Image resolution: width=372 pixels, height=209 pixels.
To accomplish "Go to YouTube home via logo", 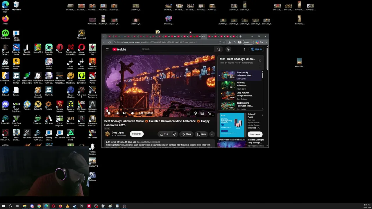I will click(x=119, y=49).
